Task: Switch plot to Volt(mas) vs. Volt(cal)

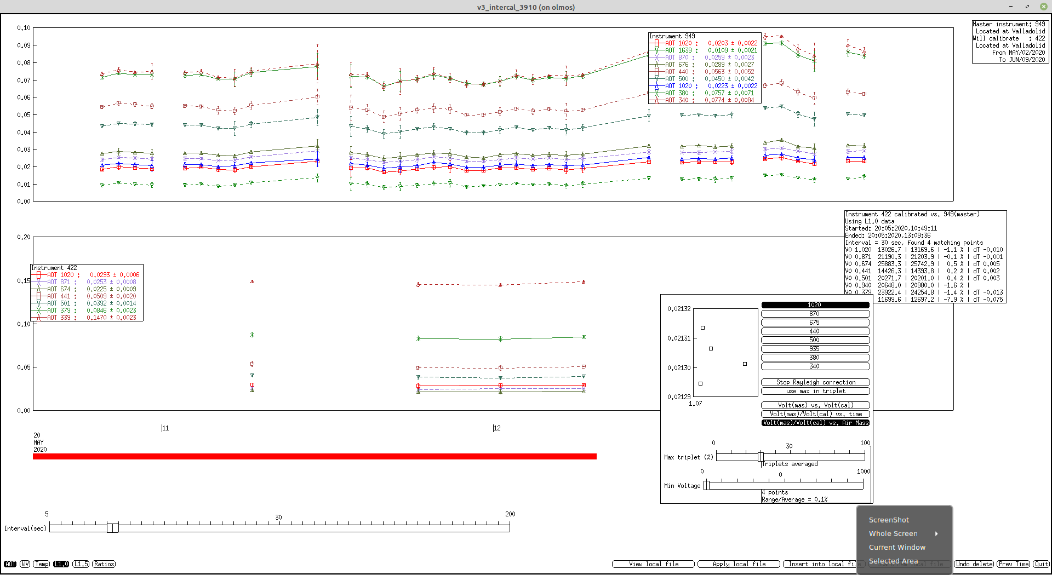Action: click(x=815, y=405)
